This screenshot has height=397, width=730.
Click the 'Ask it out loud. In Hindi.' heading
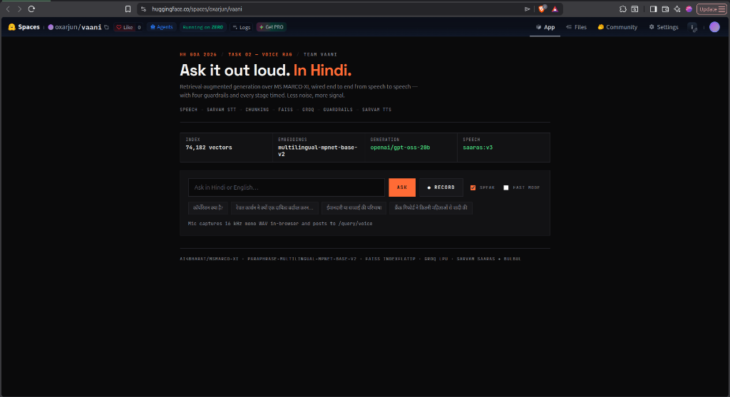click(265, 71)
